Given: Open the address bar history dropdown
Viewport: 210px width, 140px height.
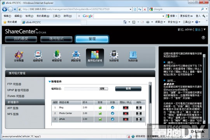Looking at the screenshot, I should [130, 9].
